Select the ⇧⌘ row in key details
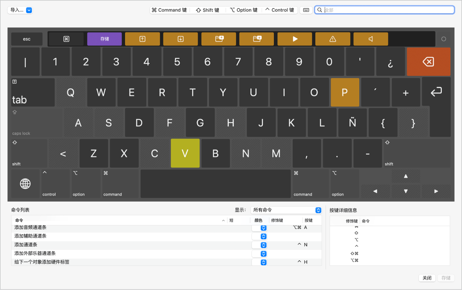 coord(390,253)
